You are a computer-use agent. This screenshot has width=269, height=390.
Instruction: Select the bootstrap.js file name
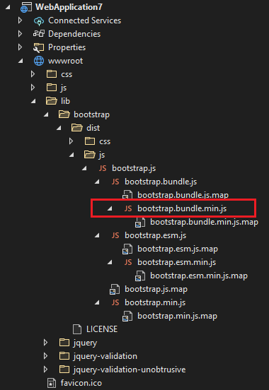134,168
